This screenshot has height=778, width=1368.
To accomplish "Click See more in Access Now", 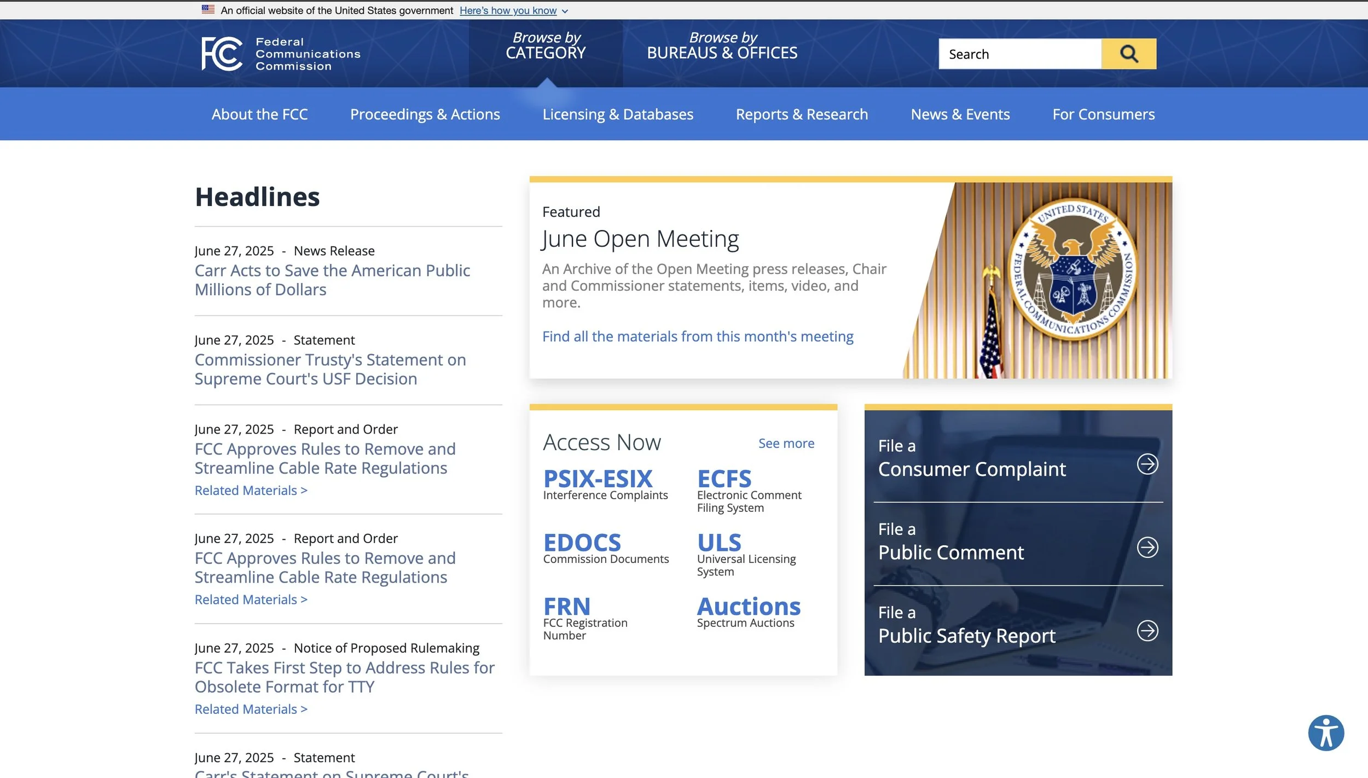I will click(786, 443).
